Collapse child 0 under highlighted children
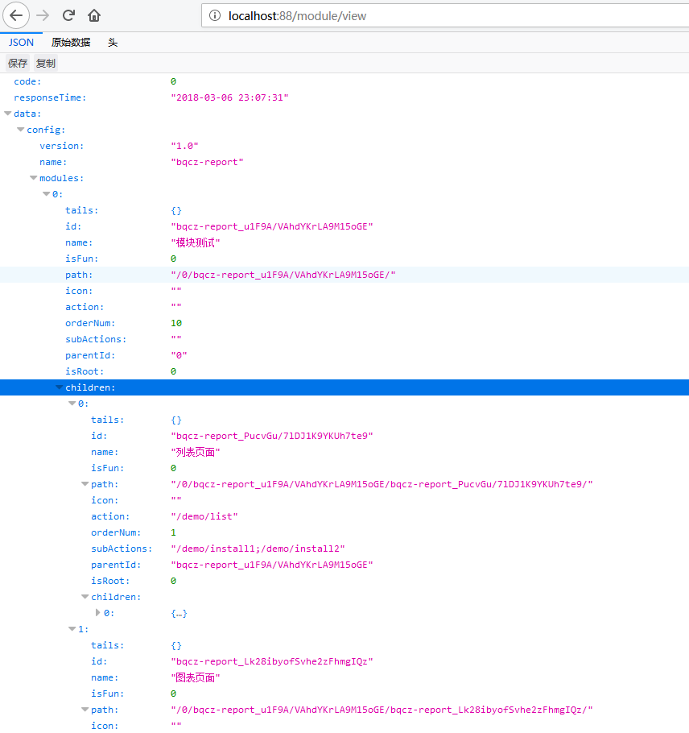The height and width of the screenshot is (733, 689). [72, 403]
